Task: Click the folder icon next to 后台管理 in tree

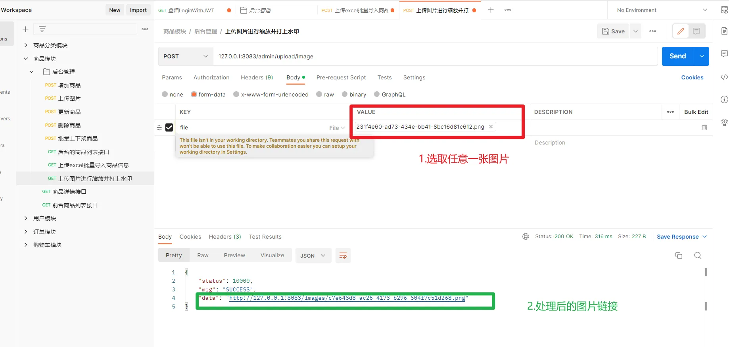Action: (x=46, y=72)
